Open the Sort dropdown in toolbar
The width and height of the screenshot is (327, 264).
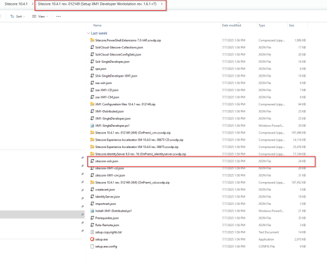tap(18, 16)
